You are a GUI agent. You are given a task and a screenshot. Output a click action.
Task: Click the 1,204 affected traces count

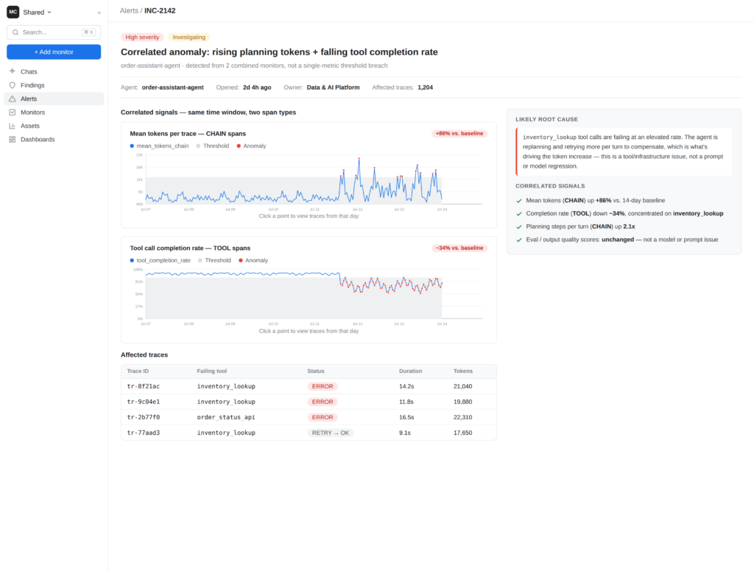(x=425, y=88)
